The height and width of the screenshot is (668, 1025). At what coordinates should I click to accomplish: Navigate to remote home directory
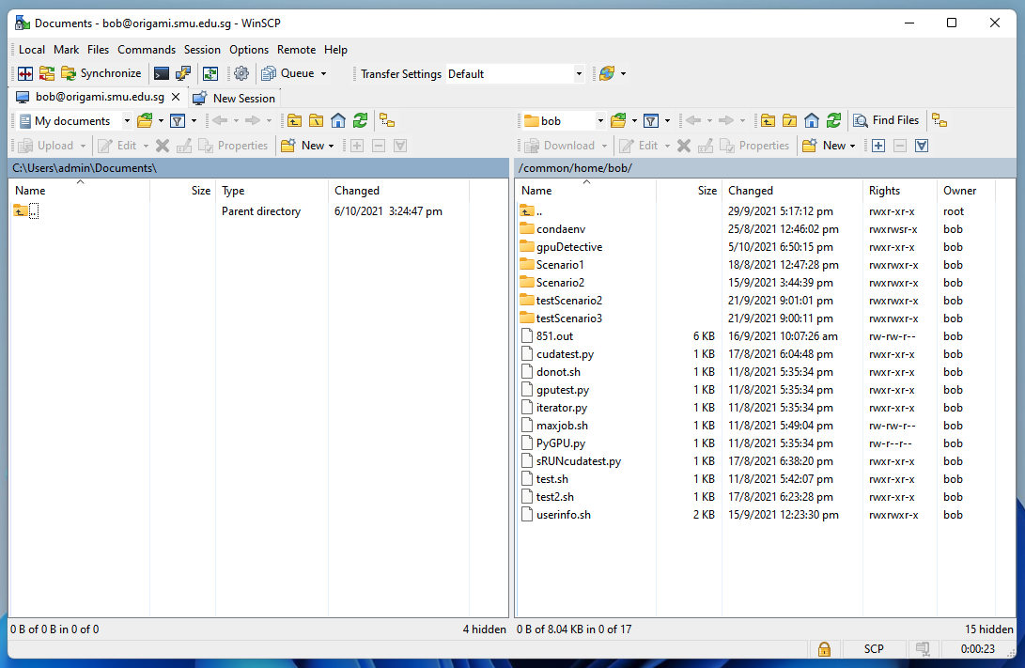tap(809, 120)
